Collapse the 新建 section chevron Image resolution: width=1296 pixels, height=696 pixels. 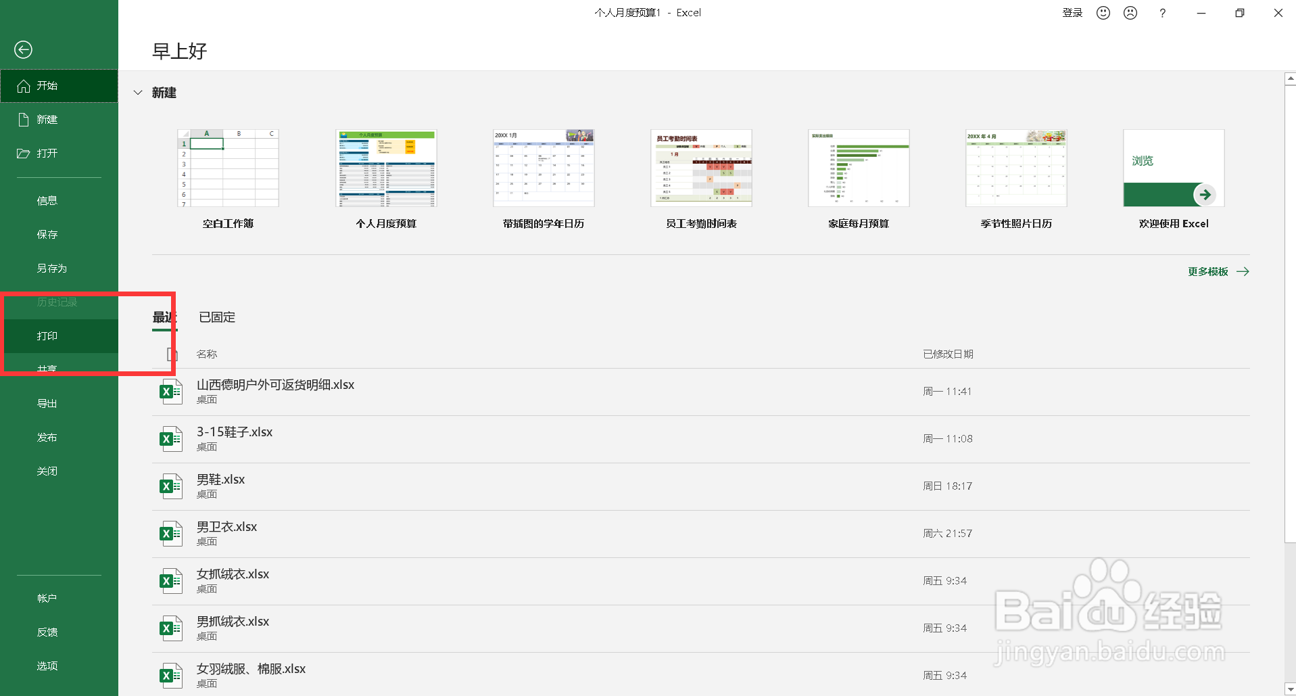coord(138,93)
